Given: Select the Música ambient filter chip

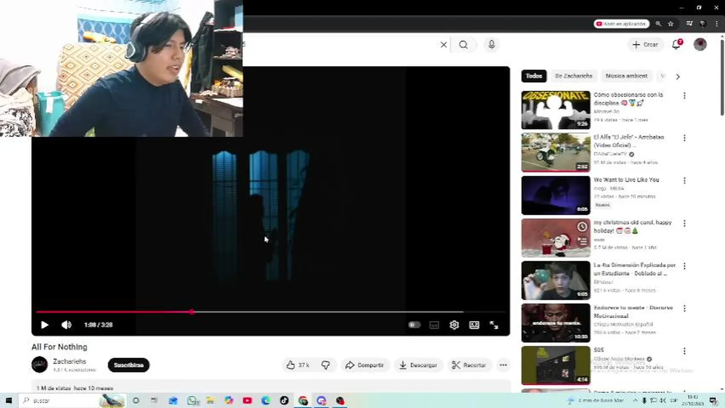Looking at the screenshot, I should click(626, 76).
